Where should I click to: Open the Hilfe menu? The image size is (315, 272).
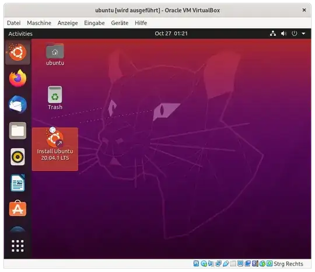tap(141, 23)
